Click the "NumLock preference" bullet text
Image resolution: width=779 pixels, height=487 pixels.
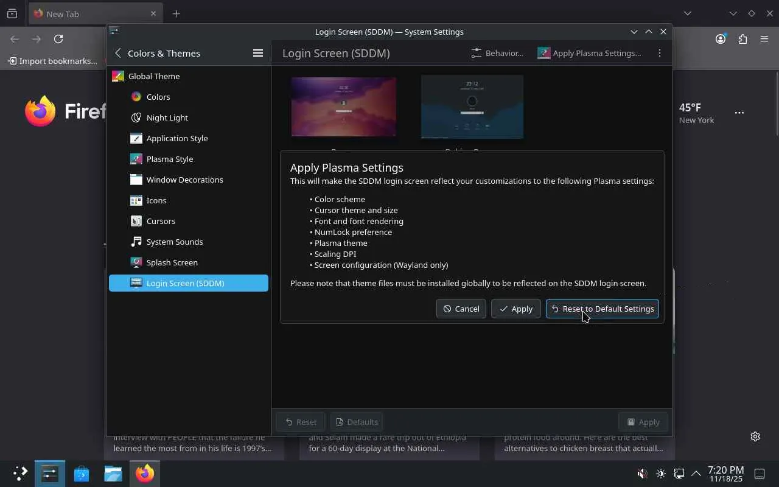(x=353, y=232)
